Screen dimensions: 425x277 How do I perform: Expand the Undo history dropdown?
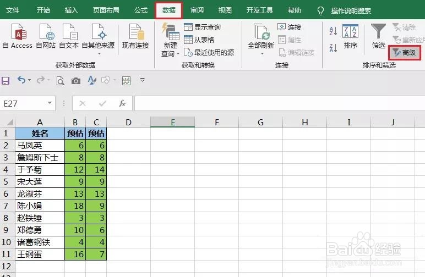click(29, 80)
